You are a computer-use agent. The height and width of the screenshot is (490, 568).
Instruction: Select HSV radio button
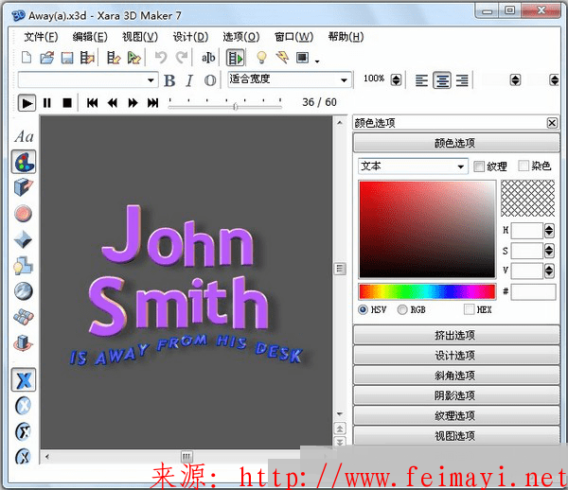click(x=363, y=309)
